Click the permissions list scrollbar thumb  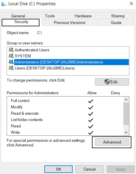(126, 114)
